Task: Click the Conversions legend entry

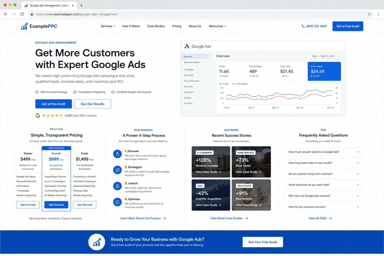Action: pyautogui.click(x=240, y=84)
